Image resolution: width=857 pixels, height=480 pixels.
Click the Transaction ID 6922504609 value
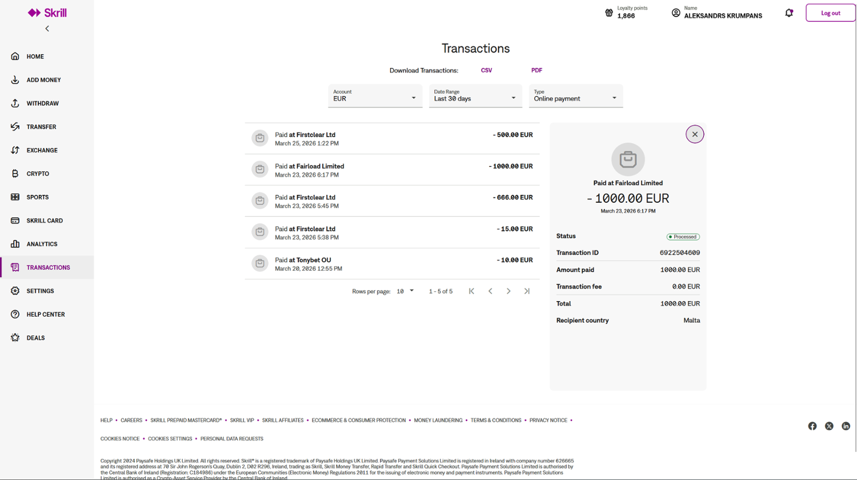pyautogui.click(x=680, y=253)
